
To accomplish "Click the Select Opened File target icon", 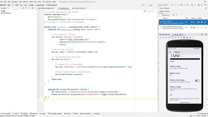I will pyautogui.click(x=23, y=8).
